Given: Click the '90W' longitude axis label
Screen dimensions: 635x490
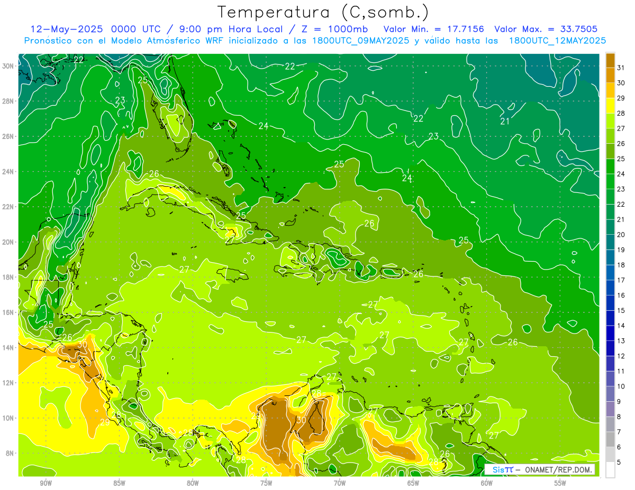Looking at the screenshot, I should (x=46, y=483).
